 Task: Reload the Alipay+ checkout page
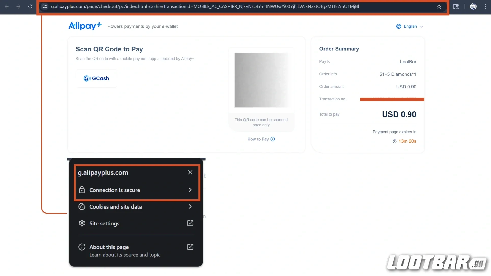[x=30, y=7]
